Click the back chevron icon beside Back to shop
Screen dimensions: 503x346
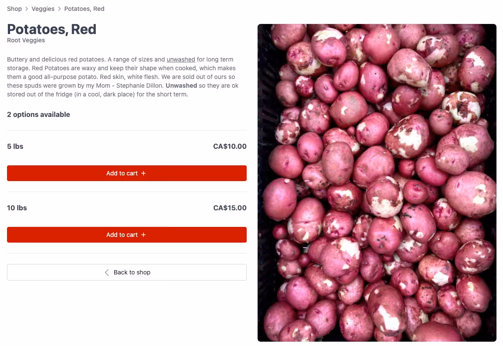coord(106,272)
